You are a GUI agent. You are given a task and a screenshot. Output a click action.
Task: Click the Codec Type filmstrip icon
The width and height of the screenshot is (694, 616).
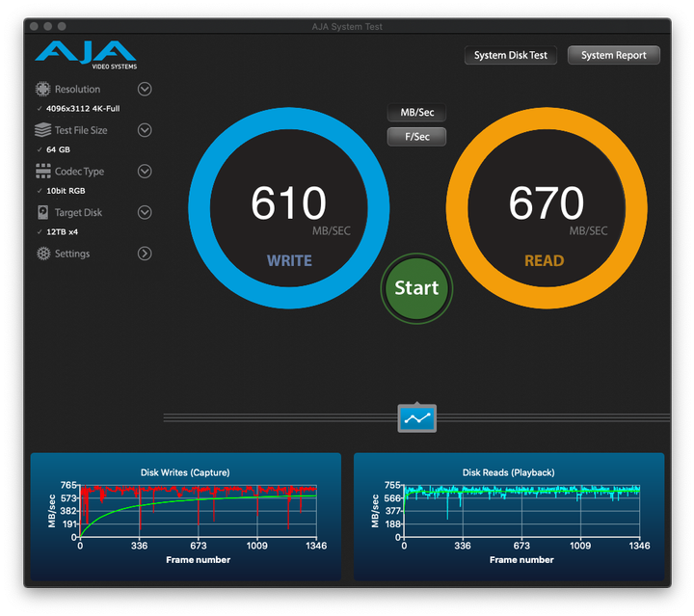pyautogui.click(x=42, y=172)
